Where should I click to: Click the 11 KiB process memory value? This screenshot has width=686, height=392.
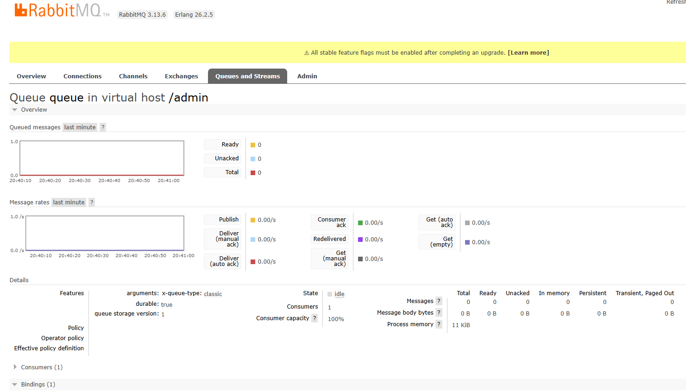(461, 325)
